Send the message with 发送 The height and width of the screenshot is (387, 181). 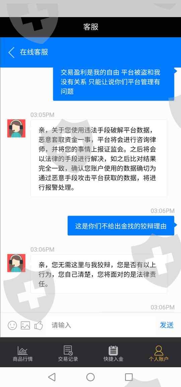(167, 325)
